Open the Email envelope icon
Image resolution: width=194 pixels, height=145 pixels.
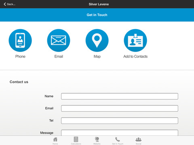click(59, 40)
